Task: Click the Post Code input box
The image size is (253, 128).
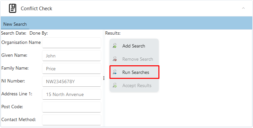Action: click(x=72, y=107)
